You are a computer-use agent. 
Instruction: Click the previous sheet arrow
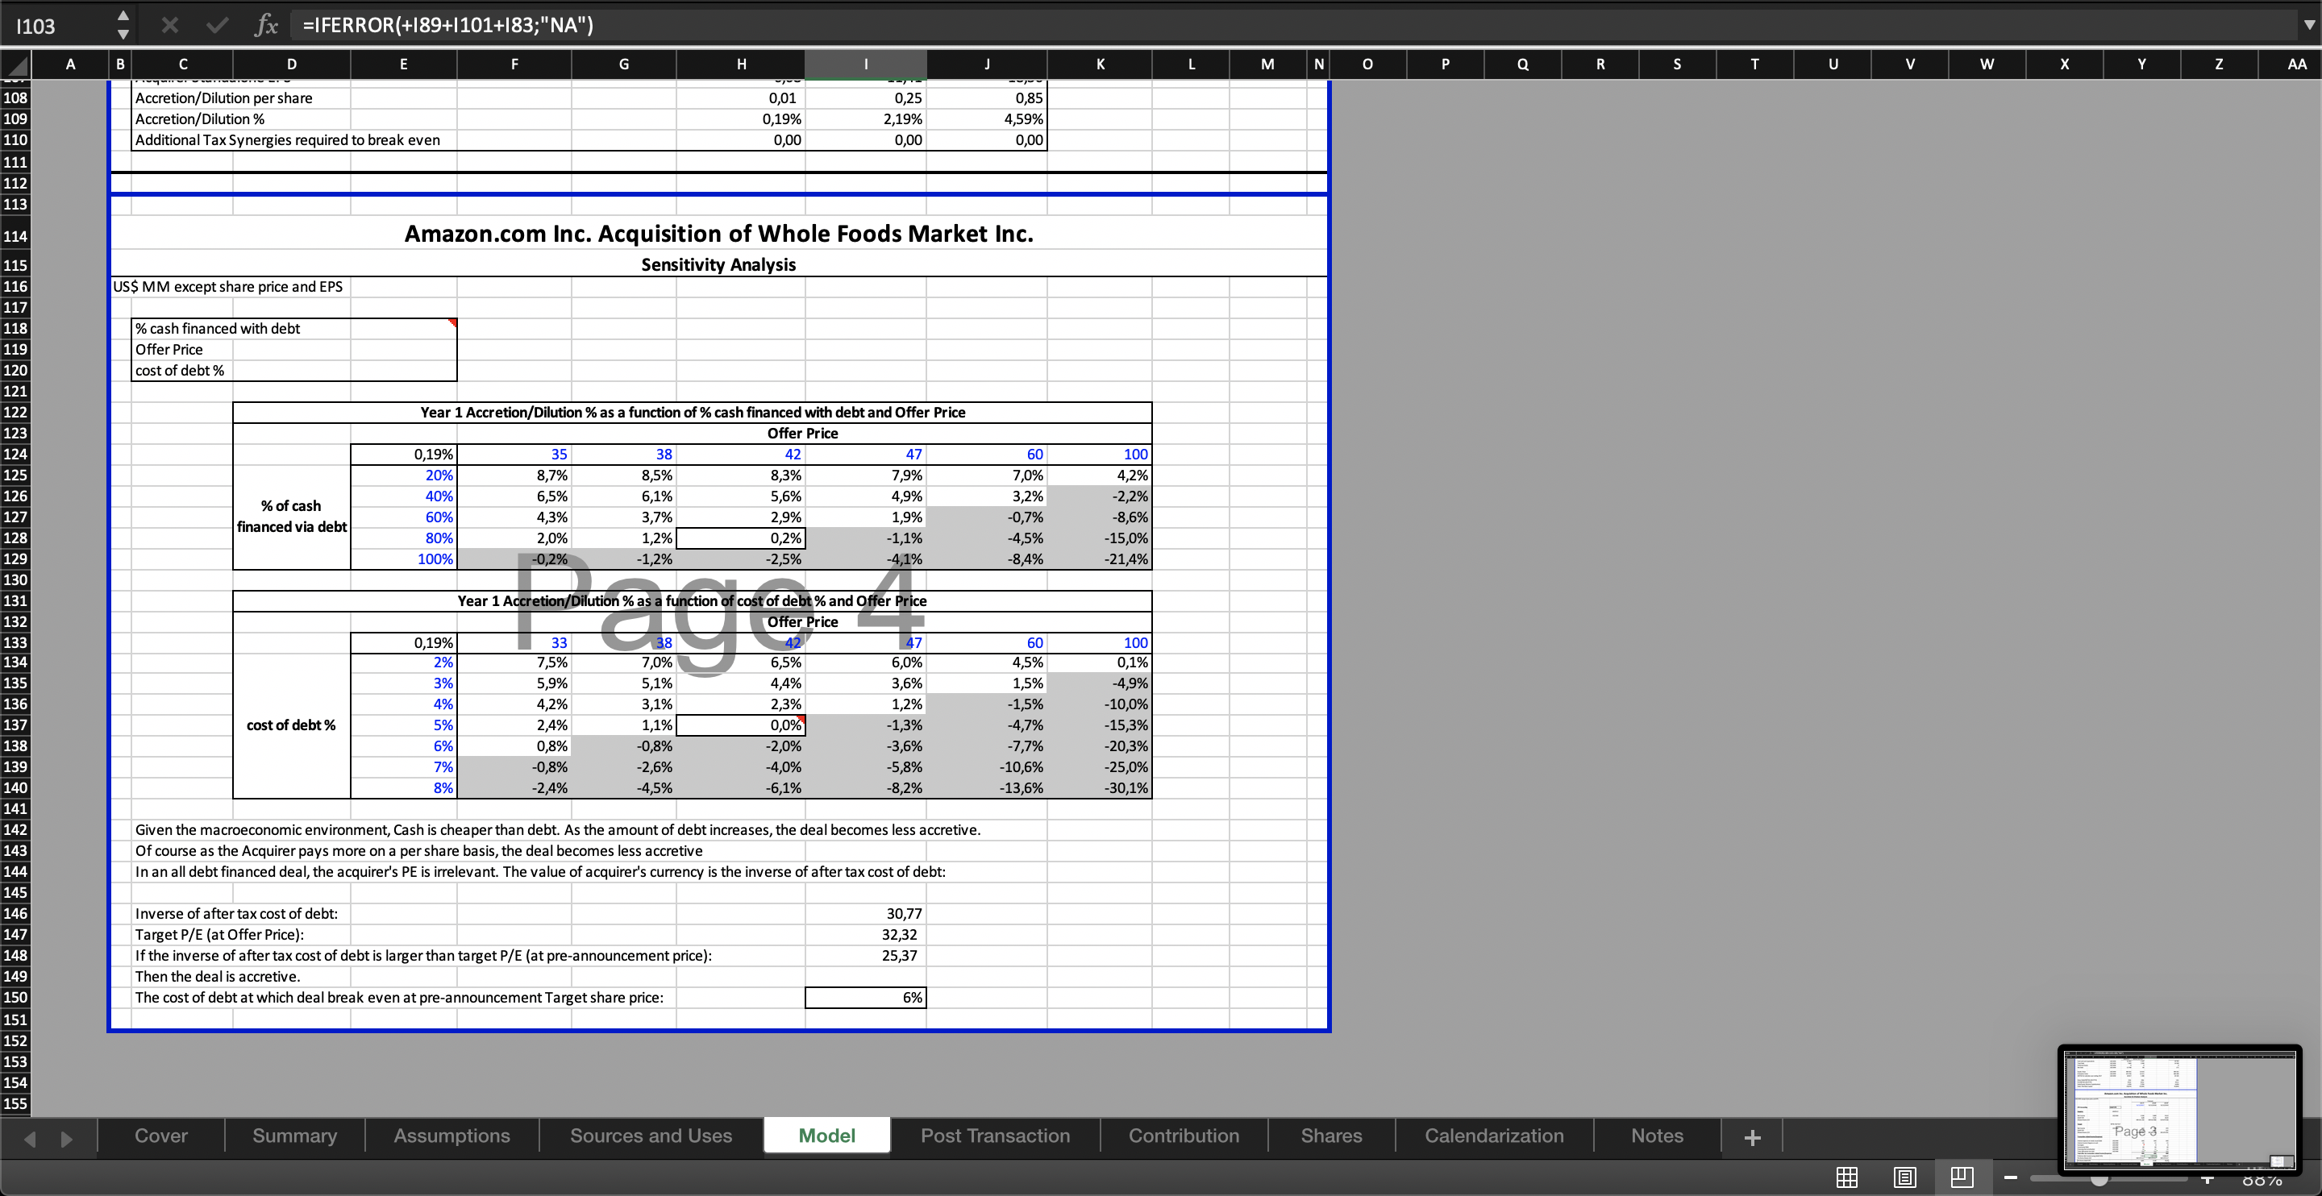[x=30, y=1138]
